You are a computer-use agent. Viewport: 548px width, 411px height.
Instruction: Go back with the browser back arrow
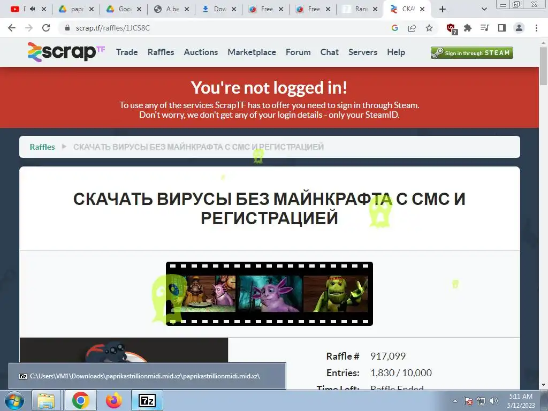[12, 28]
